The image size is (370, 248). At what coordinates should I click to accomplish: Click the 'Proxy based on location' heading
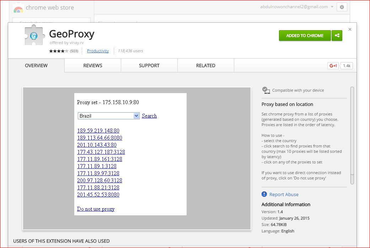pyautogui.click(x=287, y=104)
